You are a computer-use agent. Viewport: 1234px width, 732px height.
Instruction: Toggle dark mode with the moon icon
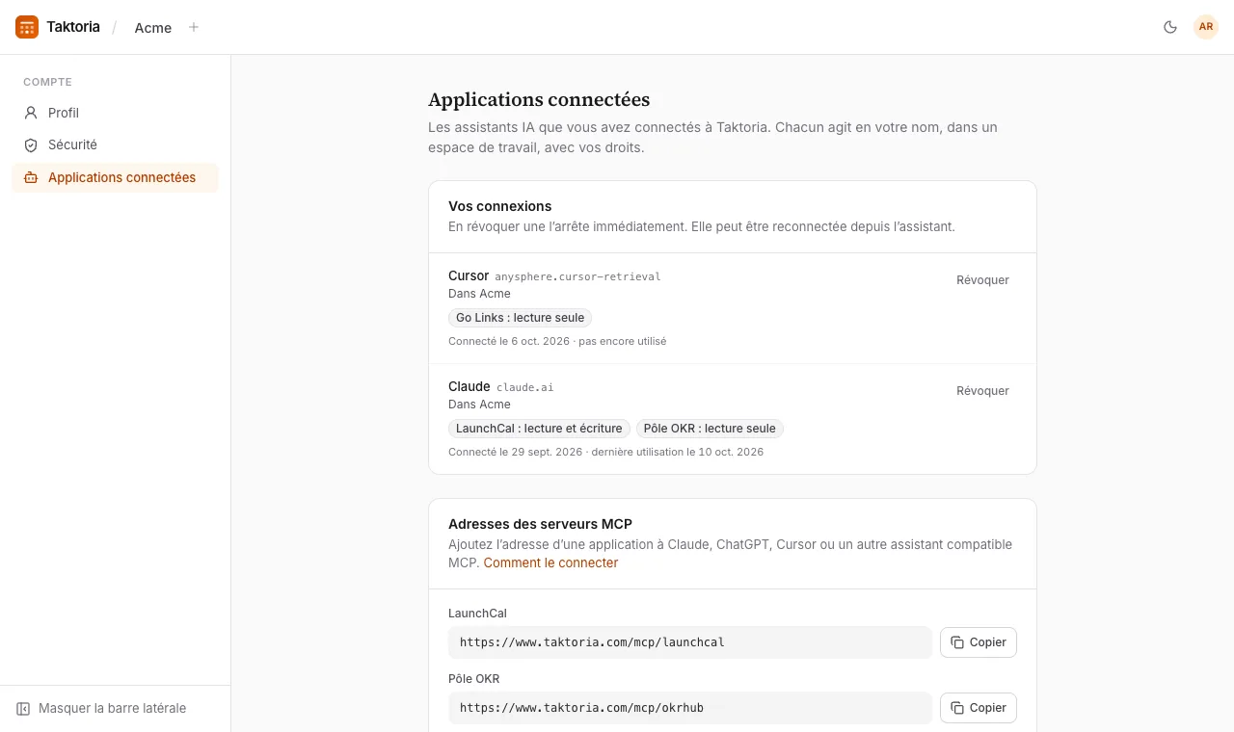[1170, 27]
